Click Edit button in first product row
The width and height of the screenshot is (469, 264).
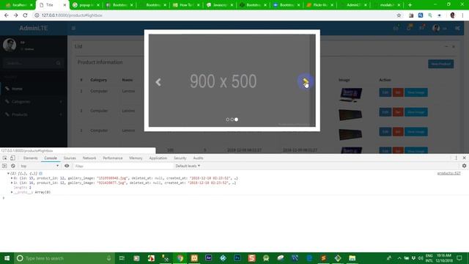[x=385, y=92]
